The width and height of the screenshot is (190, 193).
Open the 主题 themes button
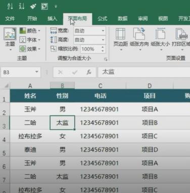[x=10, y=39]
